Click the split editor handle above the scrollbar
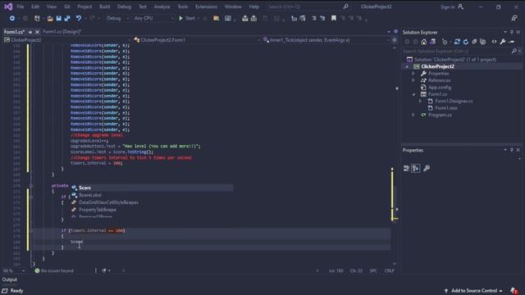 pyautogui.click(x=394, y=40)
